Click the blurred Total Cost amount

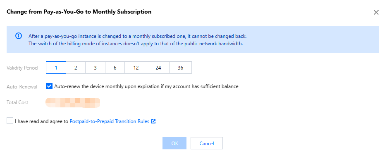click(x=73, y=103)
